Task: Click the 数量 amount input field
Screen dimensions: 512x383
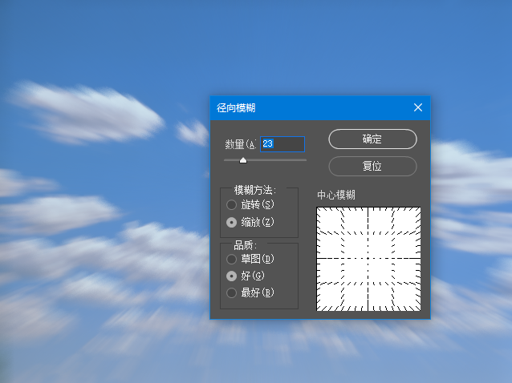Action: coord(282,144)
